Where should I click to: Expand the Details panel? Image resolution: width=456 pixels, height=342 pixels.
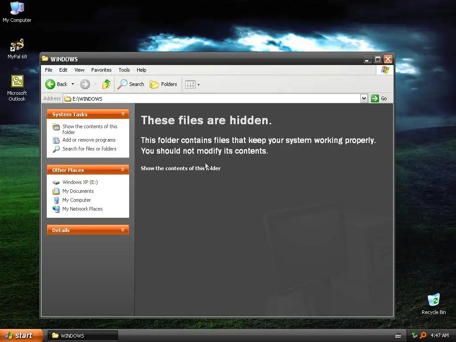(x=123, y=230)
